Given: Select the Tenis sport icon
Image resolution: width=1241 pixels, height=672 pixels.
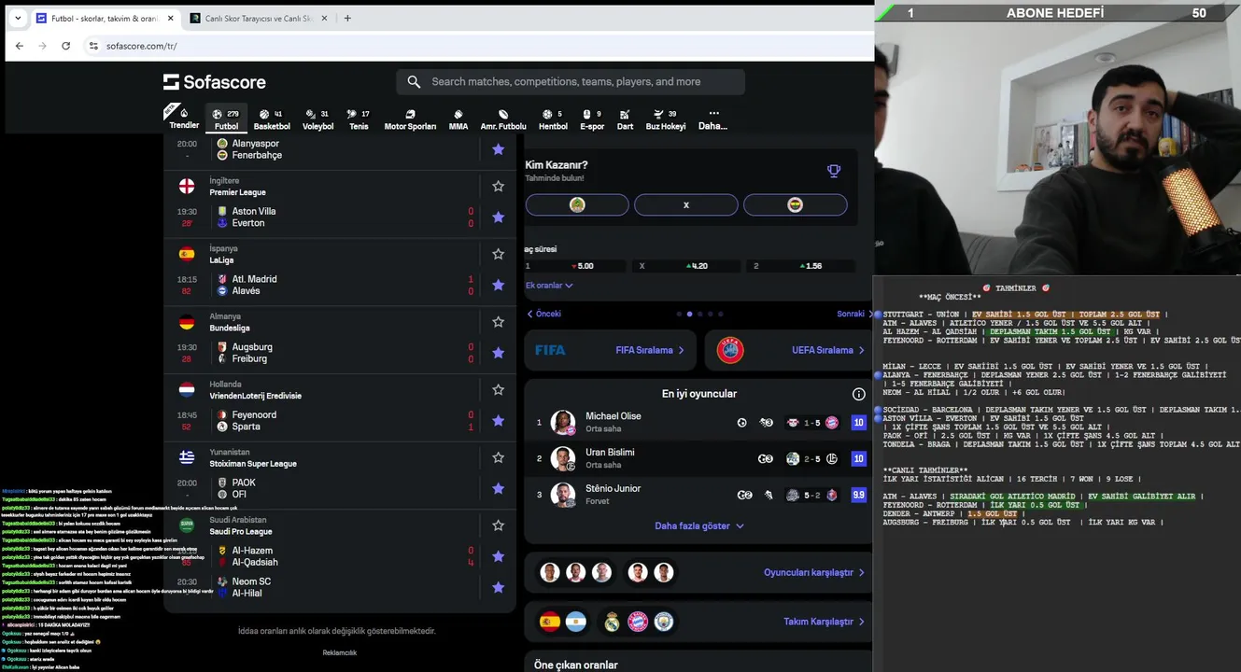Looking at the screenshot, I should coord(359,119).
